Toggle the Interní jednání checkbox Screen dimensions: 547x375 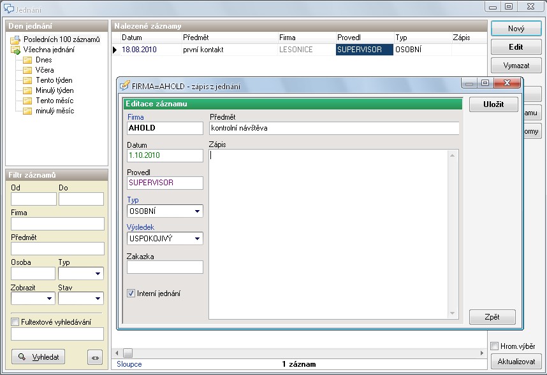[131, 294]
